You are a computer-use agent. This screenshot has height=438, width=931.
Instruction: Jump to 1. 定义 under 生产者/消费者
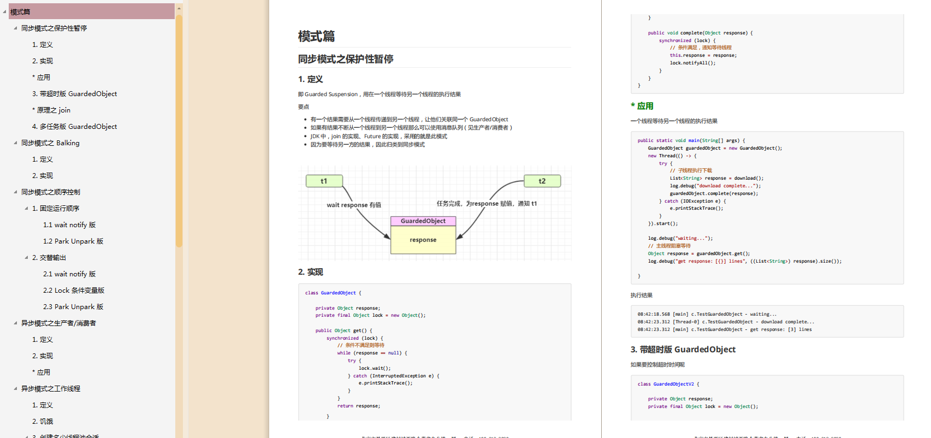pyautogui.click(x=43, y=339)
